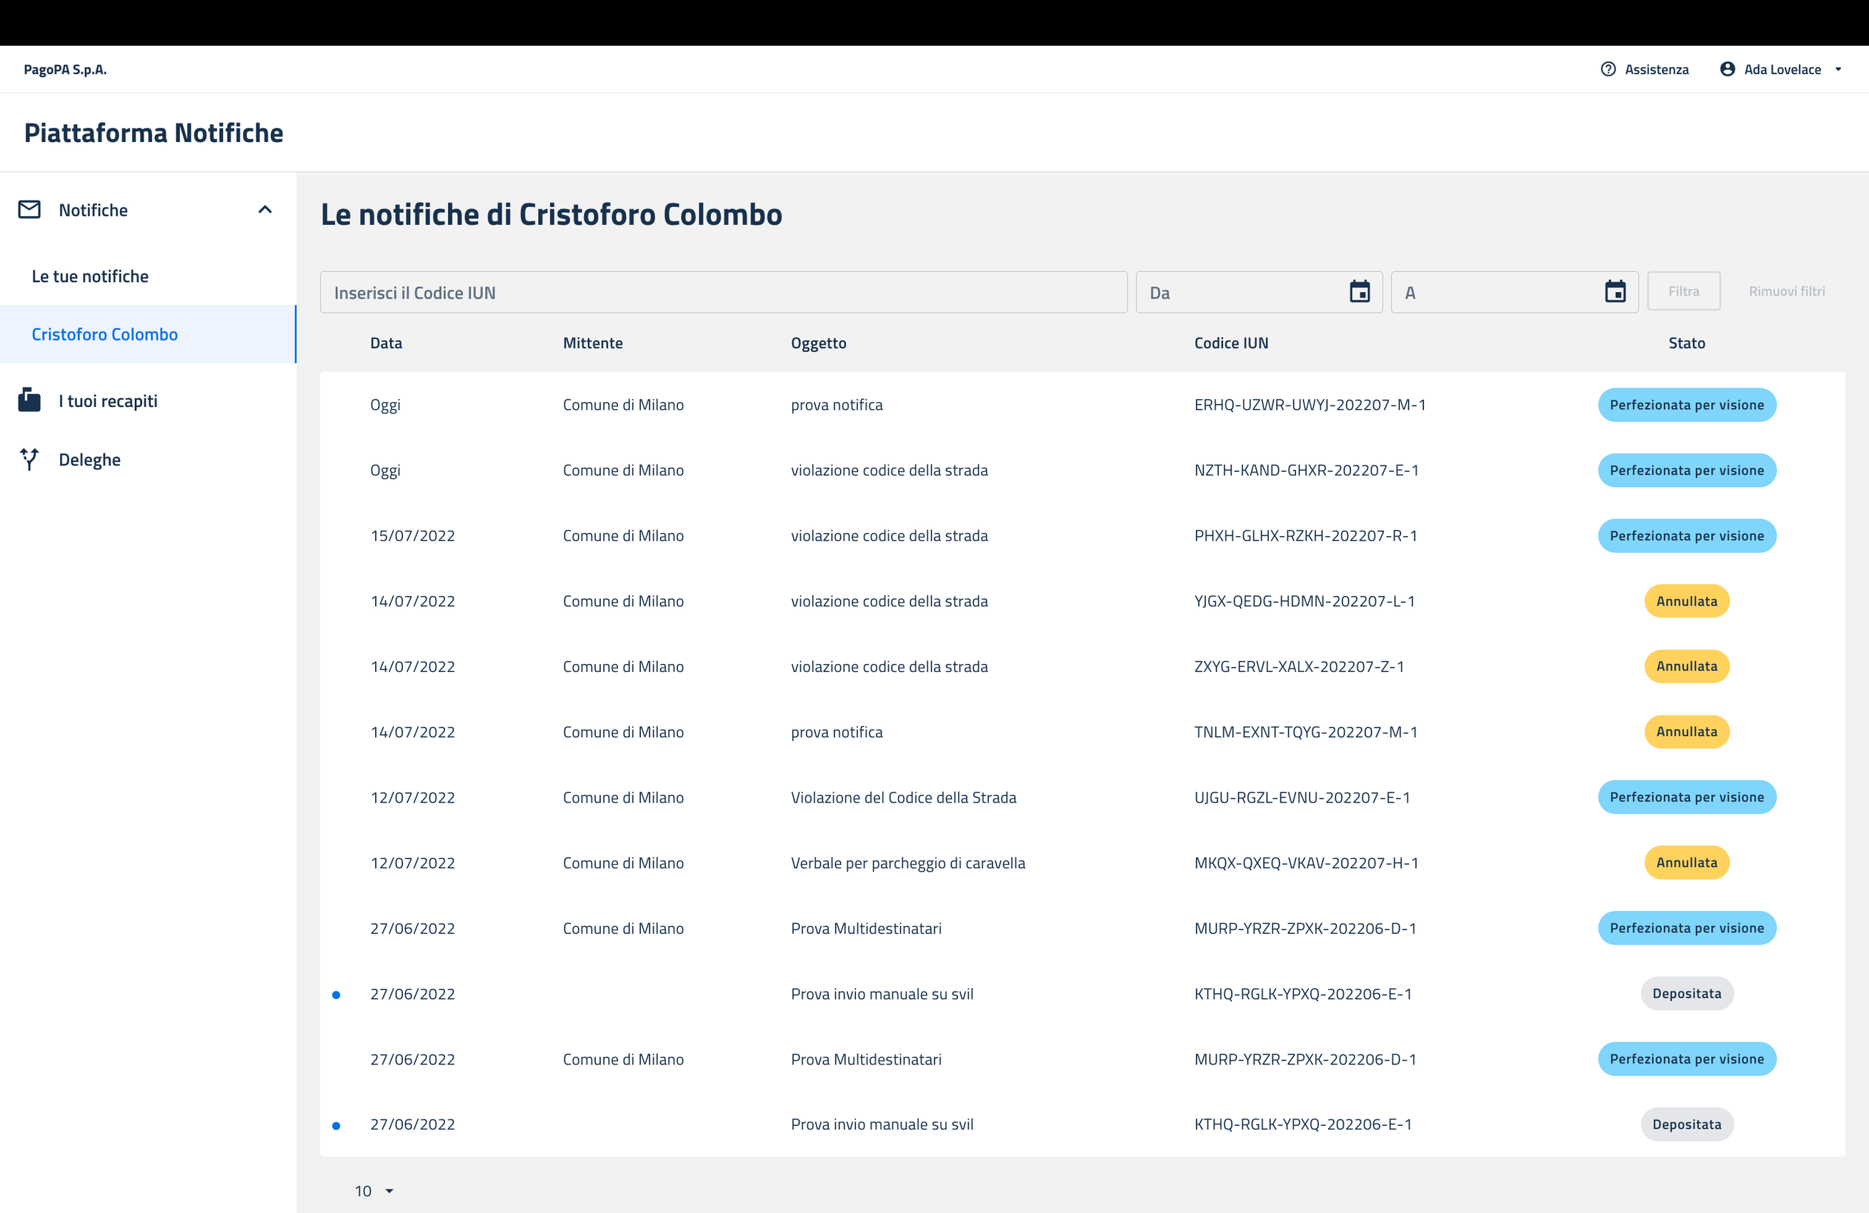Image resolution: width=1869 pixels, height=1213 pixels.
Task: Open the rows-per-page dropdown showing 10
Action: click(374, 1190)
